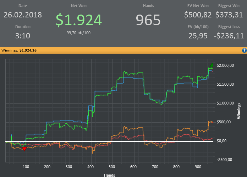Click the 100 hands axis tick label

tap(26, 167)
